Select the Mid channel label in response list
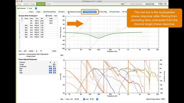184x103 pixels. [21, 71]
